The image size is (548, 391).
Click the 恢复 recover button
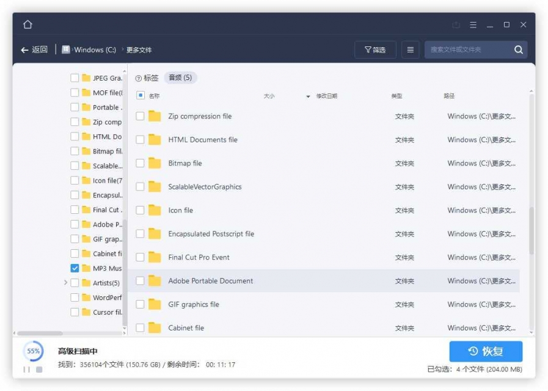(486, 351)
